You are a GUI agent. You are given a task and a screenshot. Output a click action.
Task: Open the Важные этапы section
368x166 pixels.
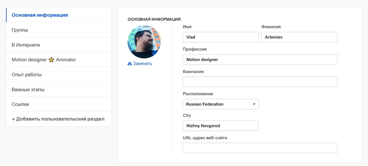pos(28,90)
